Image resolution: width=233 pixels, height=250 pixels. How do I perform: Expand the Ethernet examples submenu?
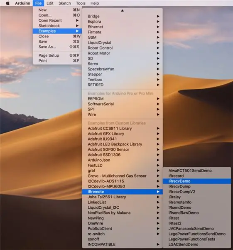(122, 27)
